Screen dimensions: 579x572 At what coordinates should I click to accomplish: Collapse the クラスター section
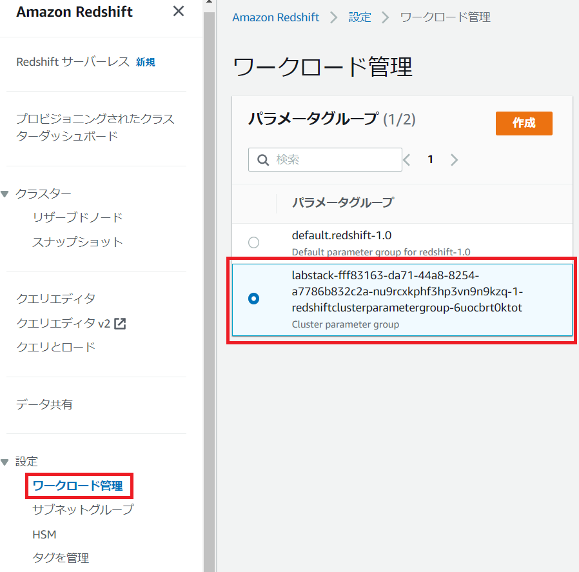point(5,194)
